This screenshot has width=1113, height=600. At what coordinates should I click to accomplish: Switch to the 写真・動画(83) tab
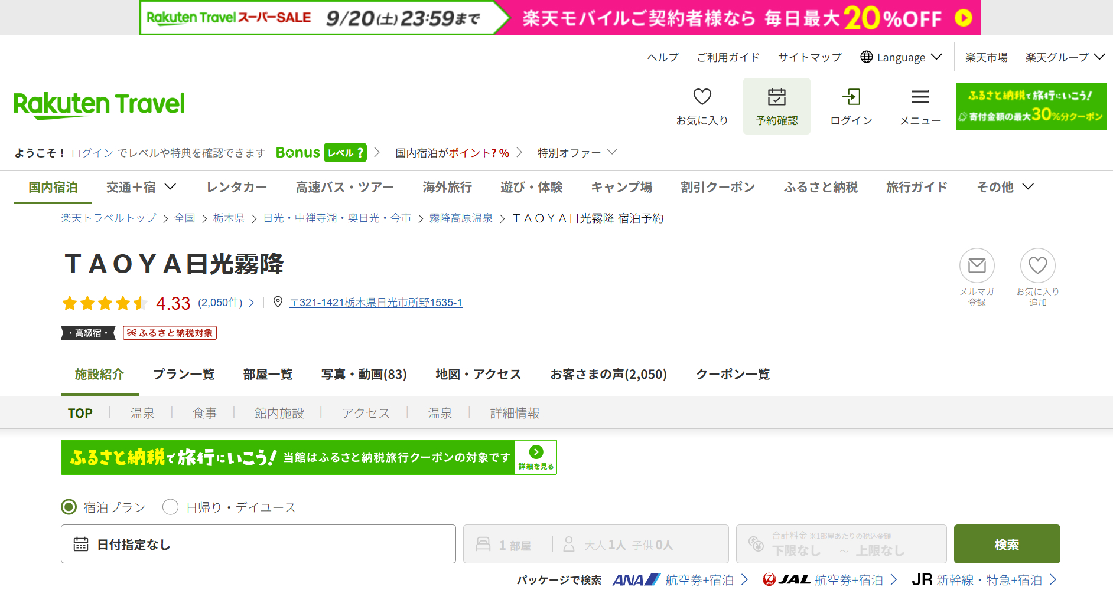click(x=363, y=374)
